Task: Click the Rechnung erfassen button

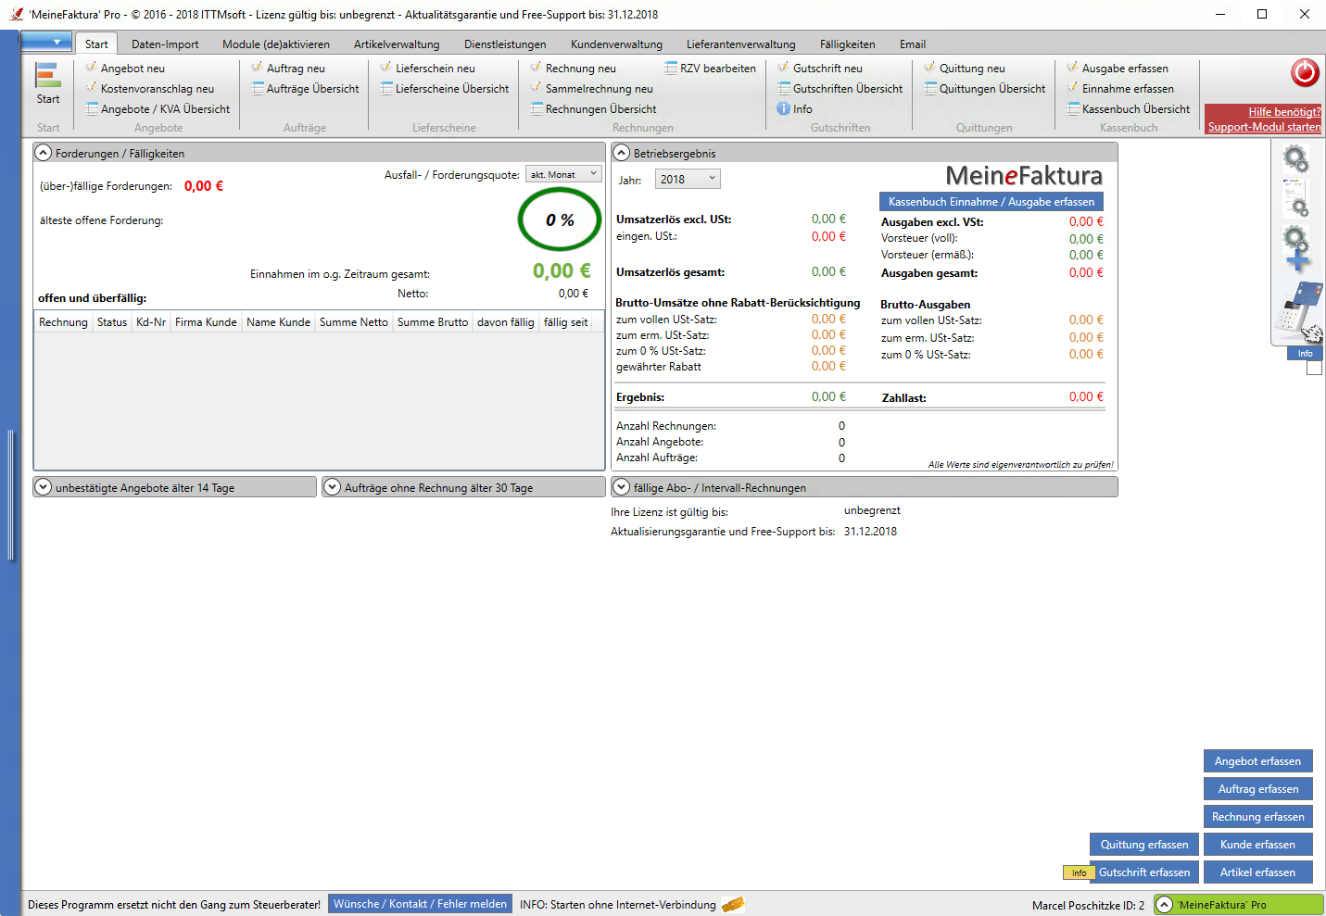Action: [x=1257, y=817]
